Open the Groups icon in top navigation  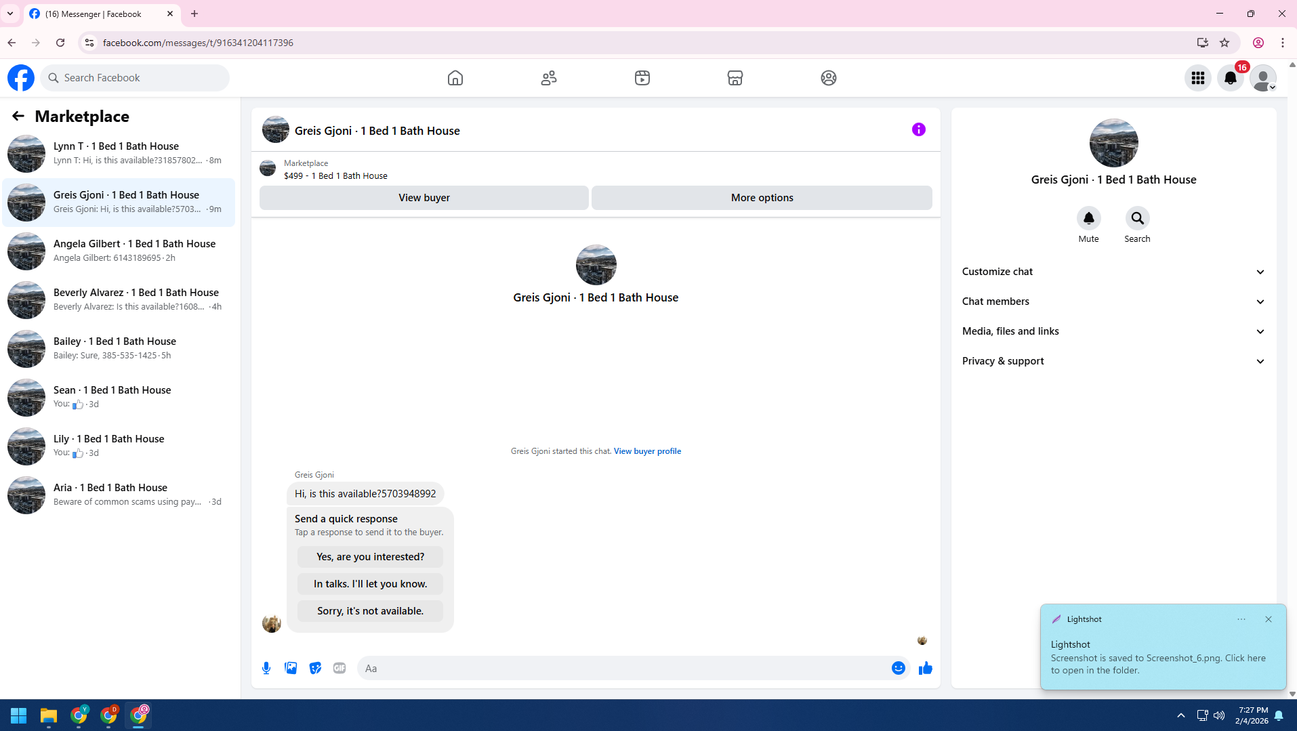point(829,78)
